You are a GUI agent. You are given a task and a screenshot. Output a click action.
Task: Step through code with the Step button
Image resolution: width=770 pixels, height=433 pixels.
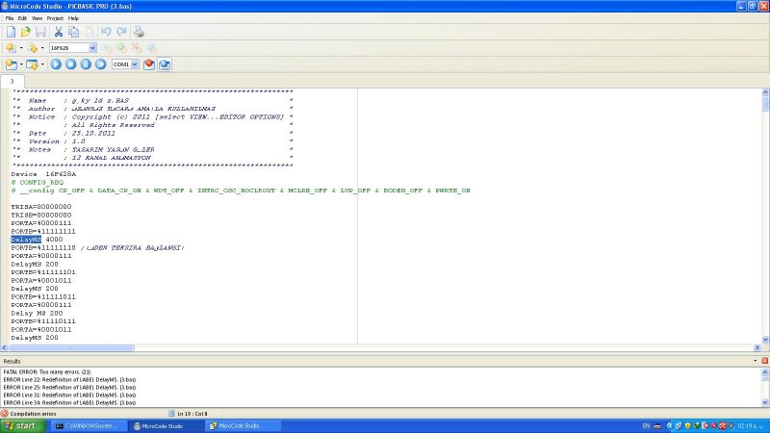click(x=101, y=64)
